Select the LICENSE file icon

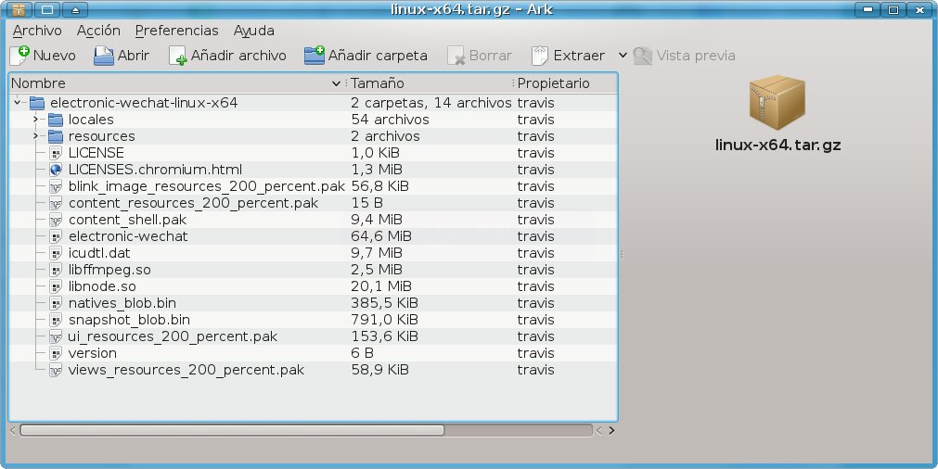coord(56,153)
